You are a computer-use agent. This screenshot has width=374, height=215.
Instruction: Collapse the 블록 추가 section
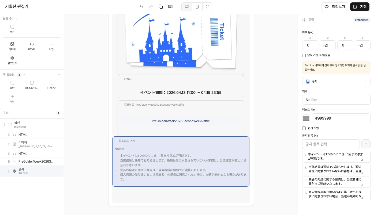pos(10,19)
